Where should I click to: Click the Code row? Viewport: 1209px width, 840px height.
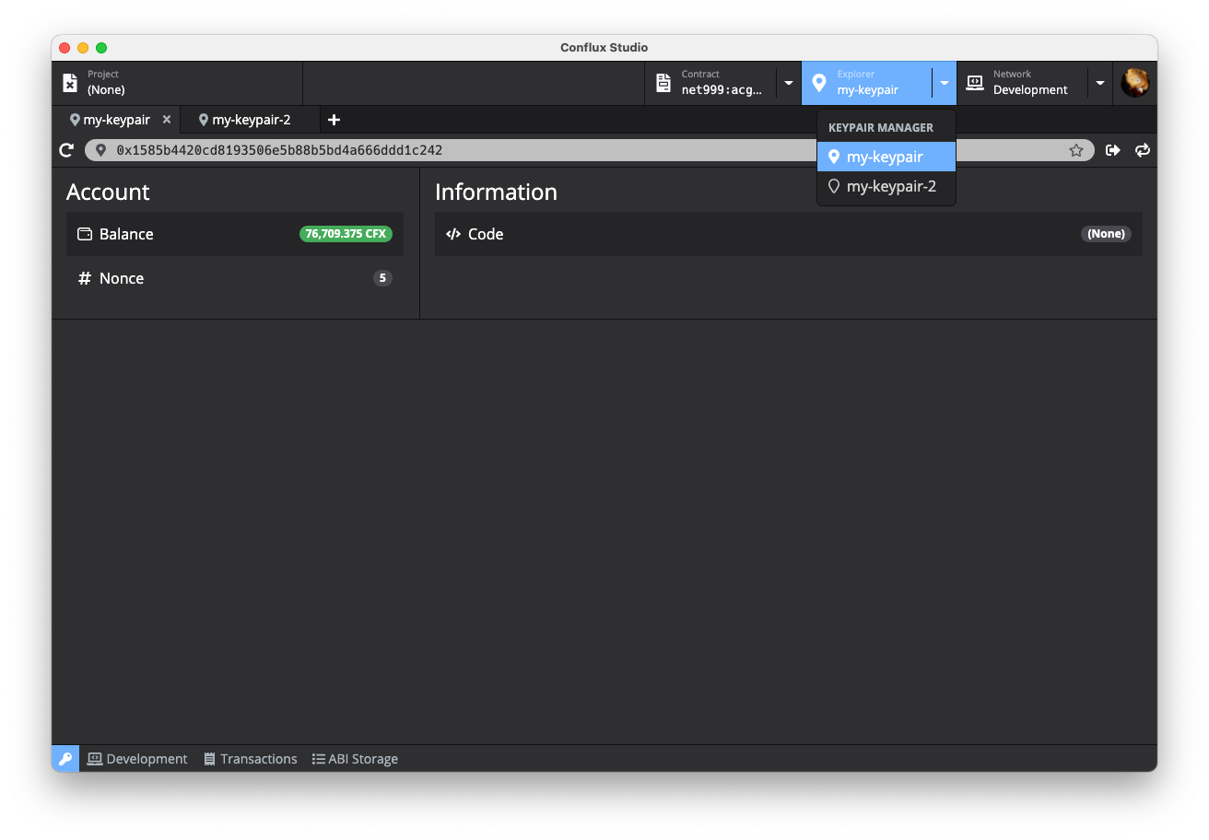789,234
